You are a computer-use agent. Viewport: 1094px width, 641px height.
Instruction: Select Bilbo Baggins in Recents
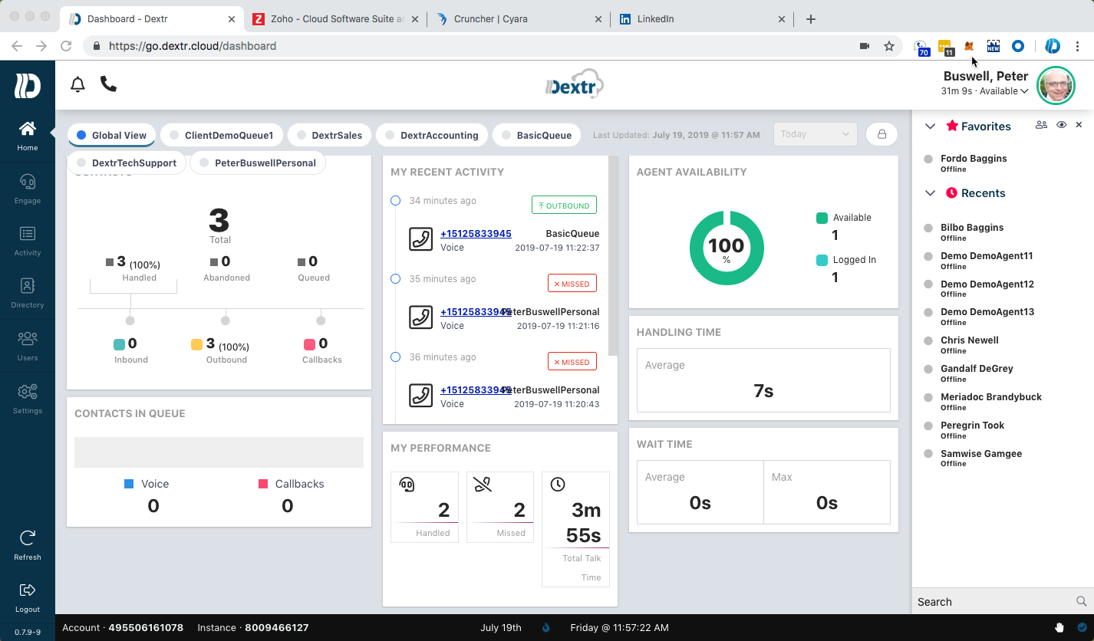(x=971, y=232)
